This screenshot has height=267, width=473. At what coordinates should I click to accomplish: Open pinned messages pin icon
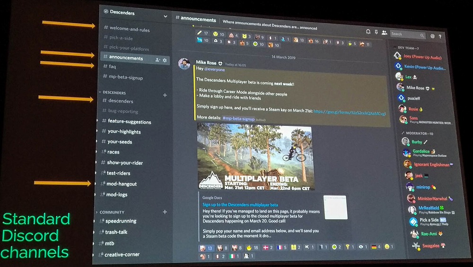click(x=376, y=32)
